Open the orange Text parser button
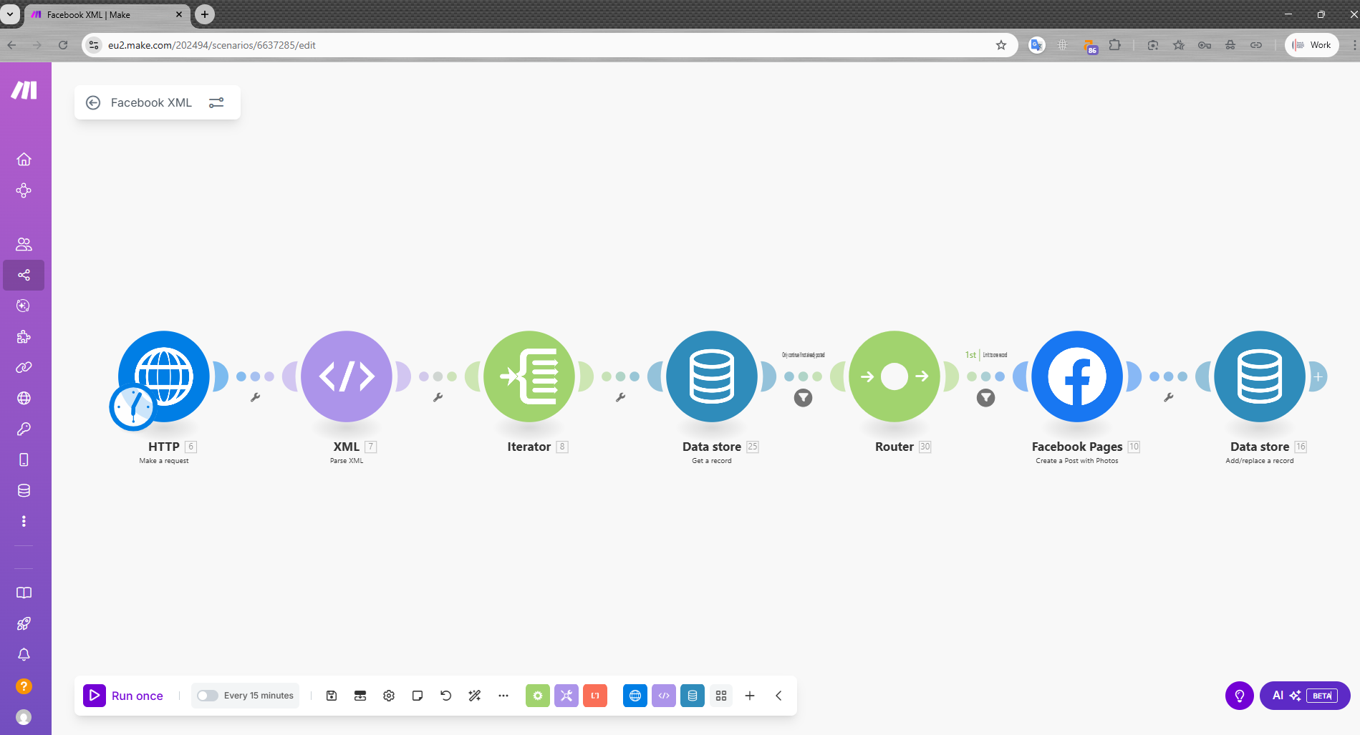The image size is (1360, 735). [x=595, y=696]
